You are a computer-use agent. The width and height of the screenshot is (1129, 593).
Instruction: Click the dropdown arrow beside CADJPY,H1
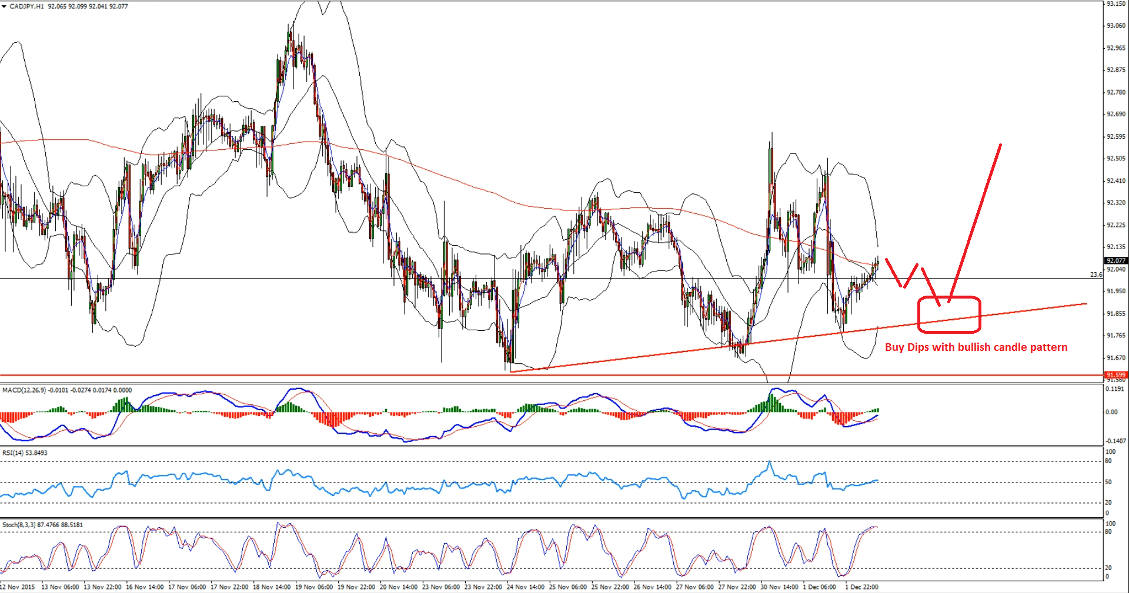click(x=4, y=6)
